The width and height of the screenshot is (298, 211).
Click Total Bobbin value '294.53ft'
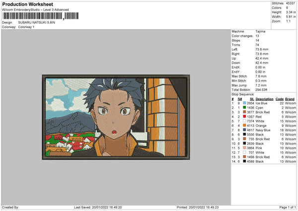[261, 90]
